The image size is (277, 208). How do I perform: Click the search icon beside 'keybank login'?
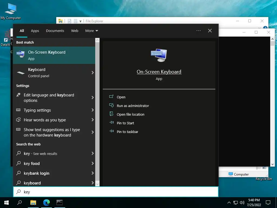(18, 173)
